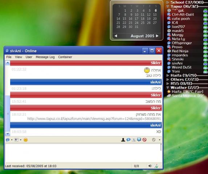Collapse the Weather (2/2) group
Image resolution: width=208 pixels, height=174 pixels.
coord(168,87)
